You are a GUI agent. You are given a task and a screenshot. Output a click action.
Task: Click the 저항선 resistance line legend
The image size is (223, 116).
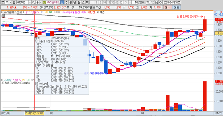coord(91,12)
